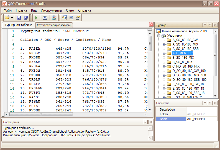The image size is (220, 150).
Task: Toggle auto-hide pin on Турнир panel
Action: 210,25
